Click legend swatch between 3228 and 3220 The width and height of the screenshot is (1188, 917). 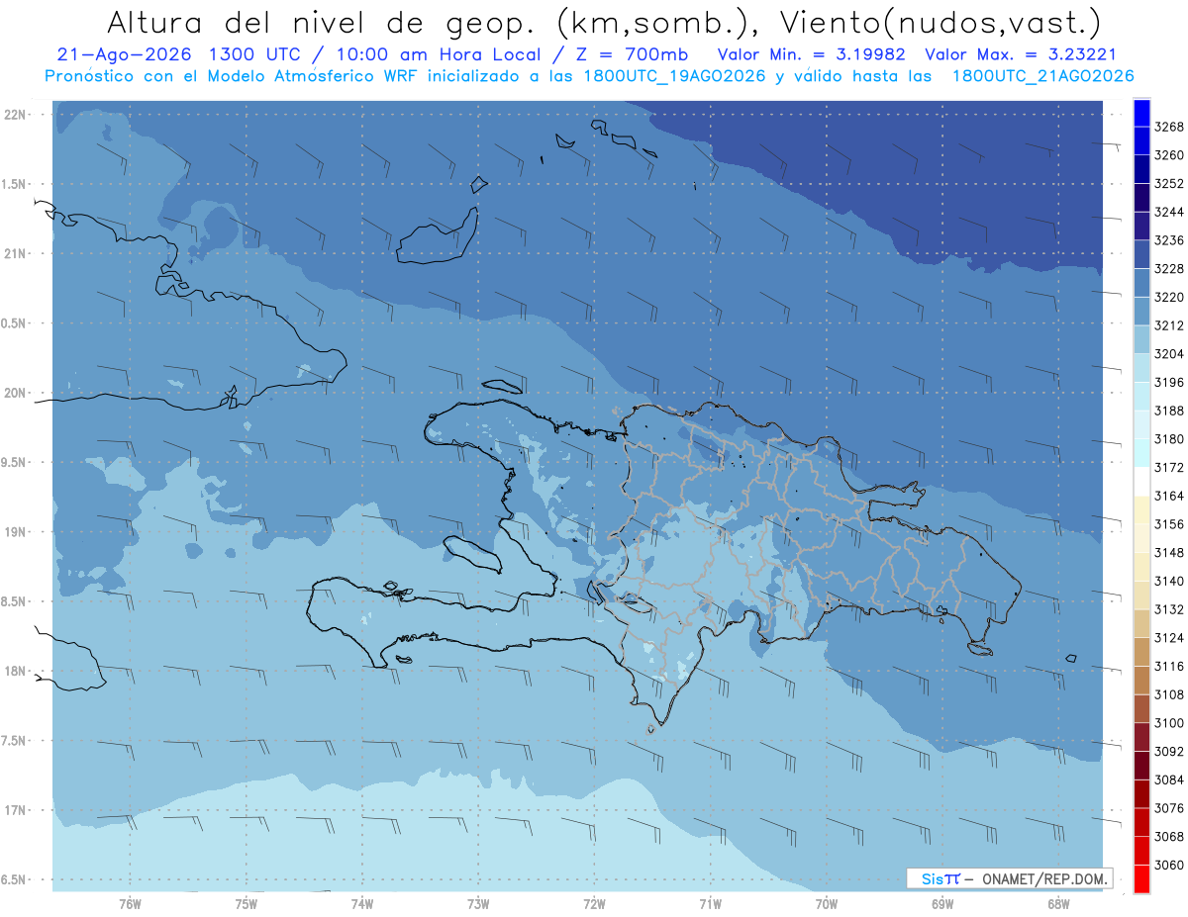coord(1140,283)
